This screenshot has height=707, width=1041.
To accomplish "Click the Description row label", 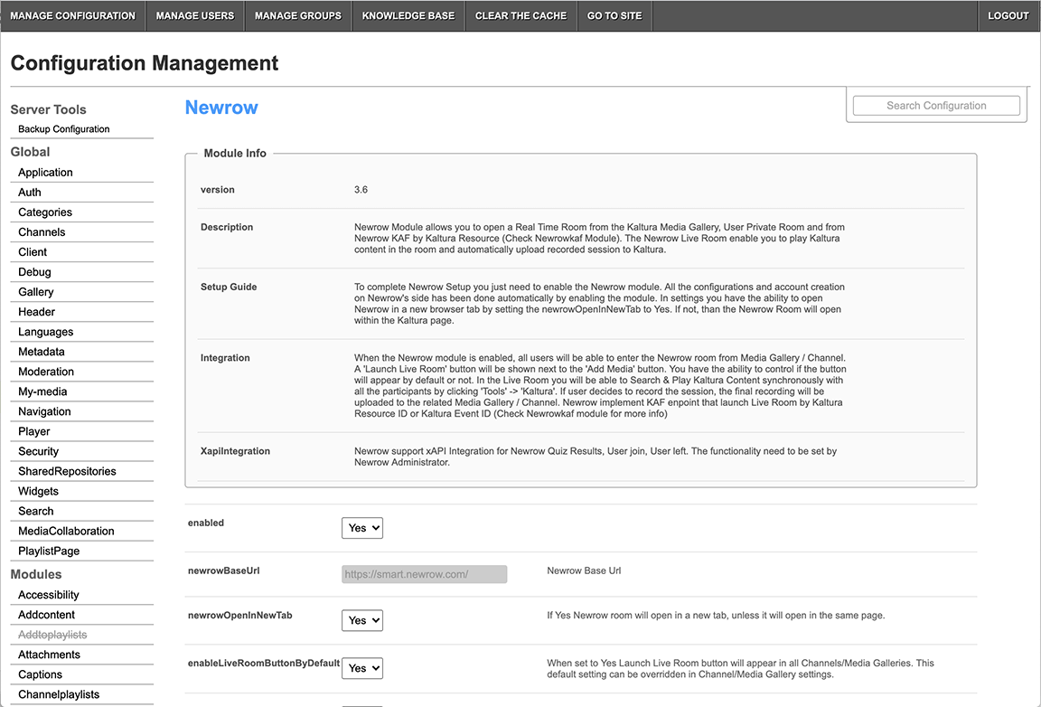I will [227, 227].
